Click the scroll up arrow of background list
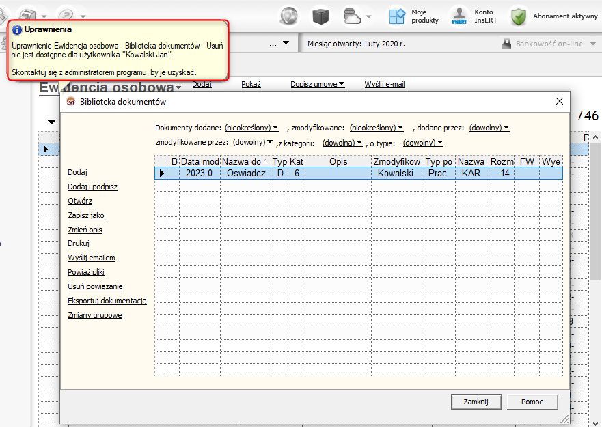The image size is (602, 427). (x=595, y=137)
